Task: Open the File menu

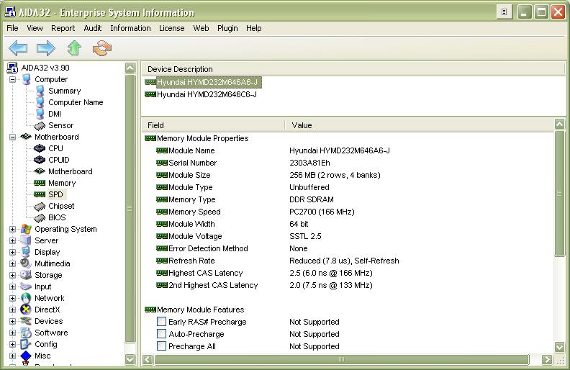Action: tap(12, 28)
